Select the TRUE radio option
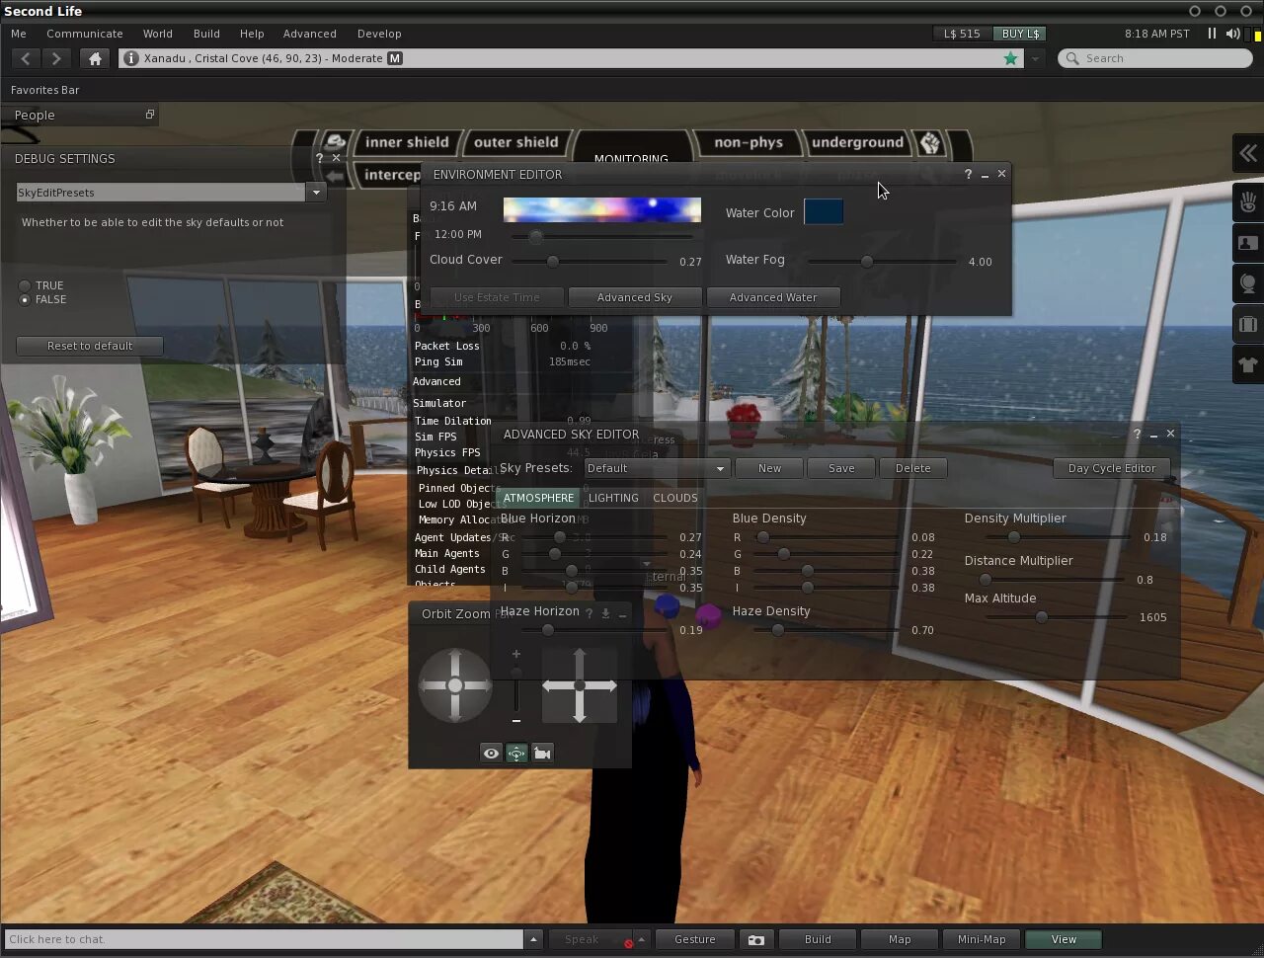The height and width of the screenshot is (958, 1264). coord(25,285)
